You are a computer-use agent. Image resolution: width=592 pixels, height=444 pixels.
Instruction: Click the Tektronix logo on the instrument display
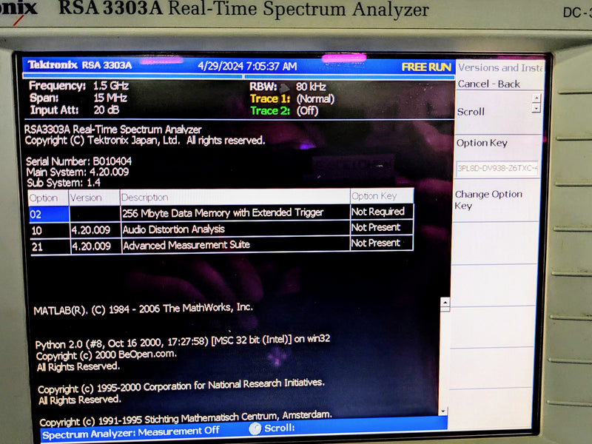tap(52, 66)
